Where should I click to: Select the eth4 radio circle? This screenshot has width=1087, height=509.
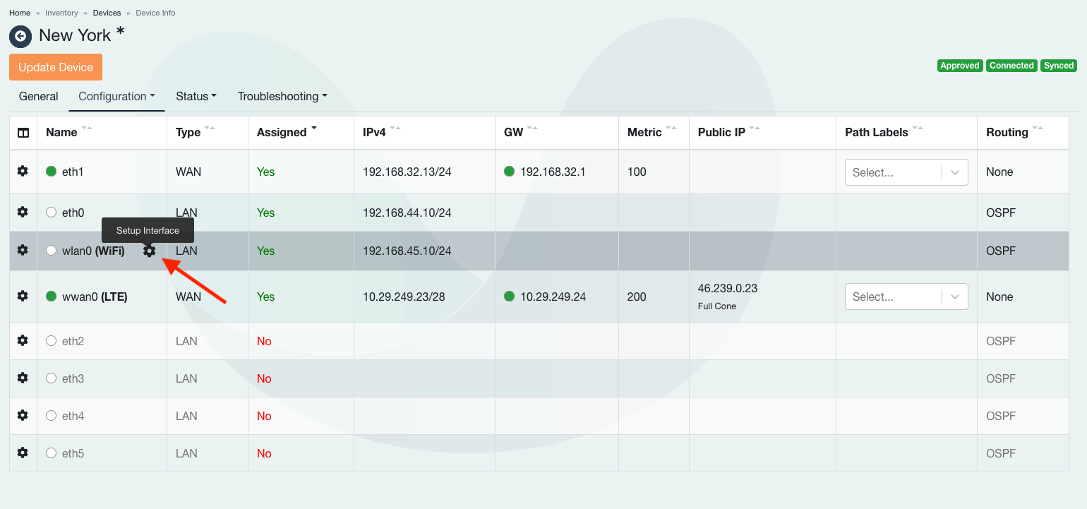[51, 416]
